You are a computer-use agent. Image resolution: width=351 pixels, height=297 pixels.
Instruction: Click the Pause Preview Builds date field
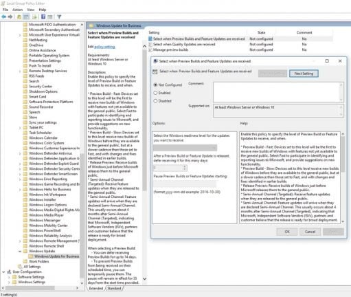[x=185, y=184]
